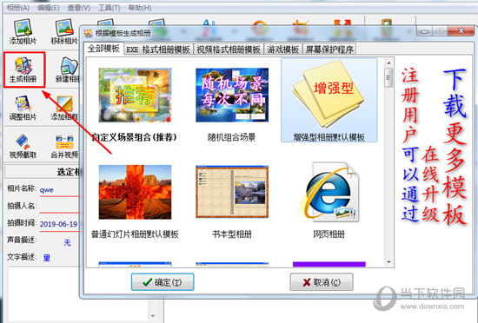478x323 pixels.
Task: Switch to the EXE 格式相册模板 tab
Action: tap(158, 49)
